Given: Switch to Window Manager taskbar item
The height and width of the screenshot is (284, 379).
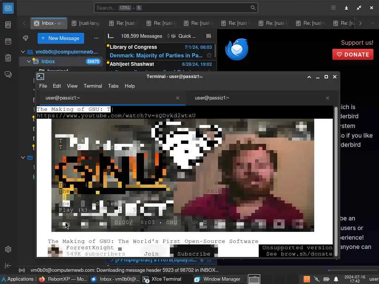Looking at the screenshot, I should point(218,279).
